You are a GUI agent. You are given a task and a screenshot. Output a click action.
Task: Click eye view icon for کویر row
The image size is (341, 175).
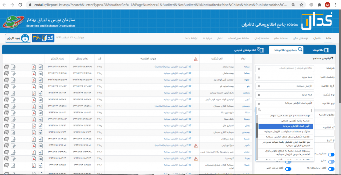(41, 99)
